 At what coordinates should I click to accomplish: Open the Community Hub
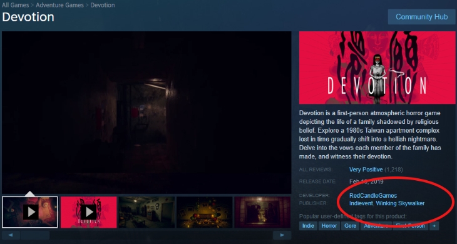[x=421, y=17]
